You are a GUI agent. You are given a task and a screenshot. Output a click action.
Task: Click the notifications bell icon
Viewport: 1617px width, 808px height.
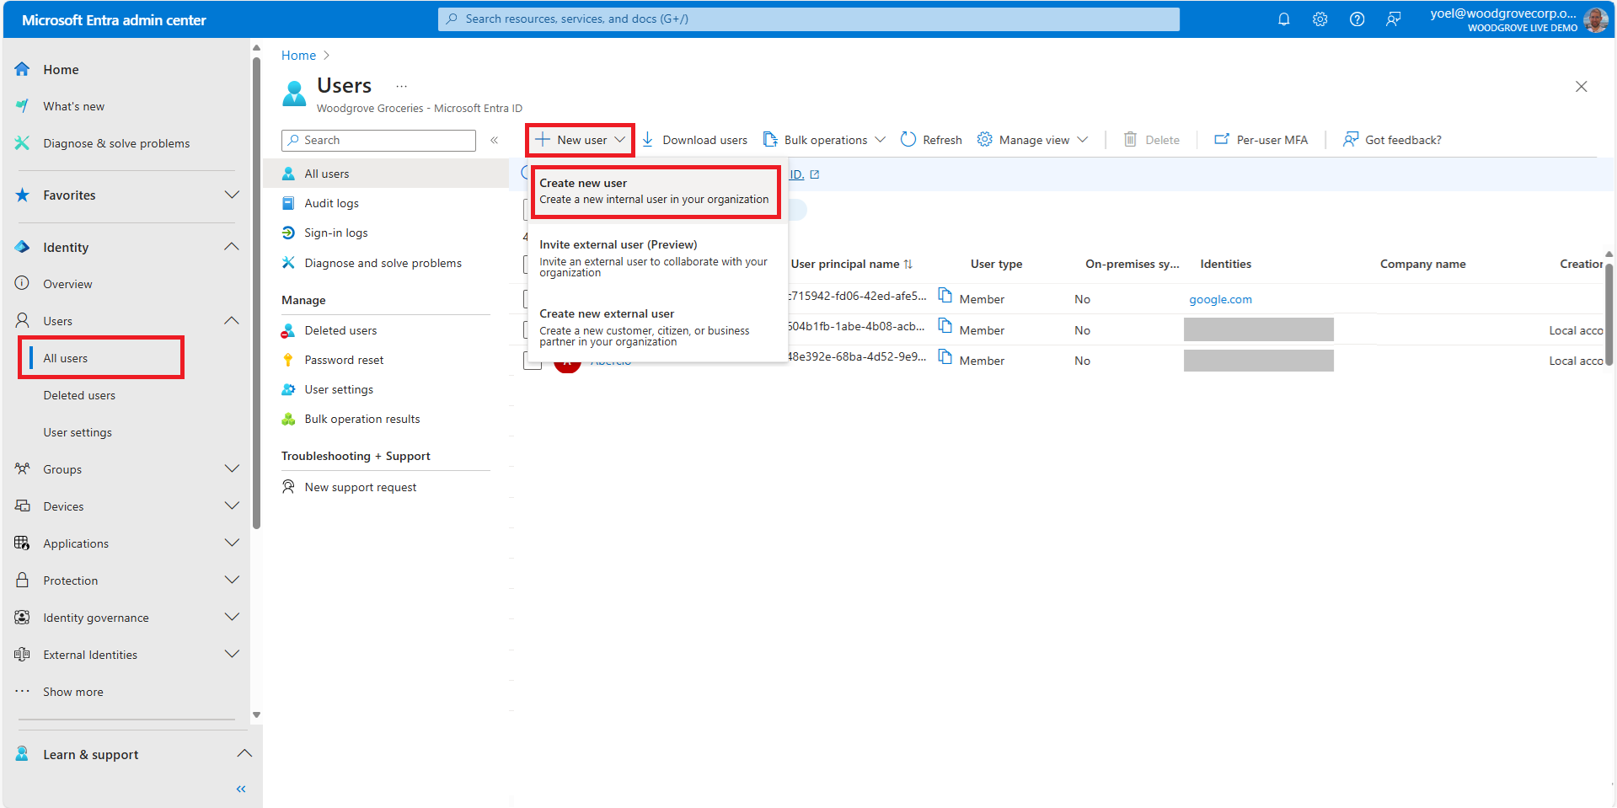[x=1283, y=19]
